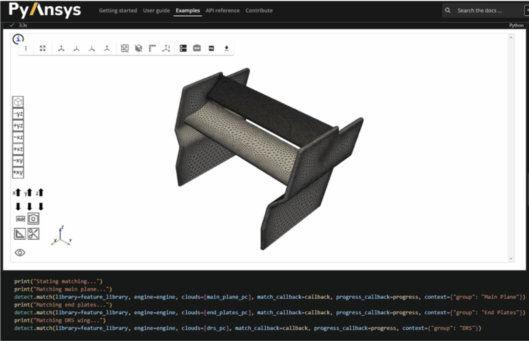Open the Examples tab
529x341 pixels.
point(187,10)
